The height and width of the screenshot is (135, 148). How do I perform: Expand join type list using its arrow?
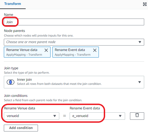click(140, 82)
